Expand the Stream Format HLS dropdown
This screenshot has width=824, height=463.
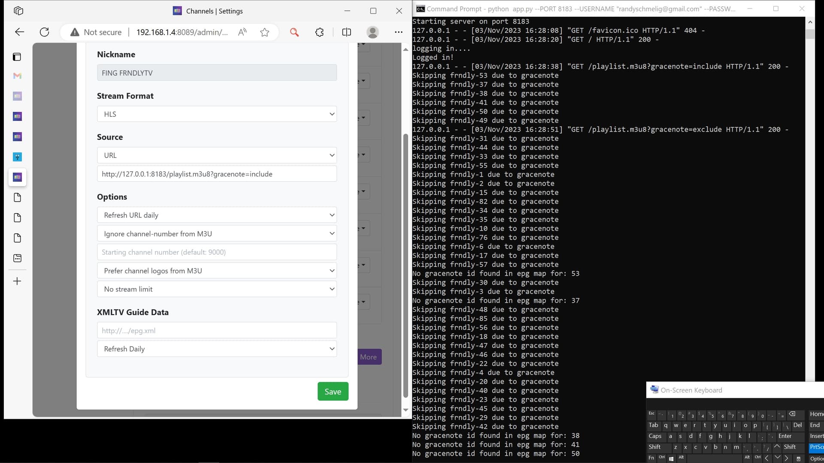[217, 114]
